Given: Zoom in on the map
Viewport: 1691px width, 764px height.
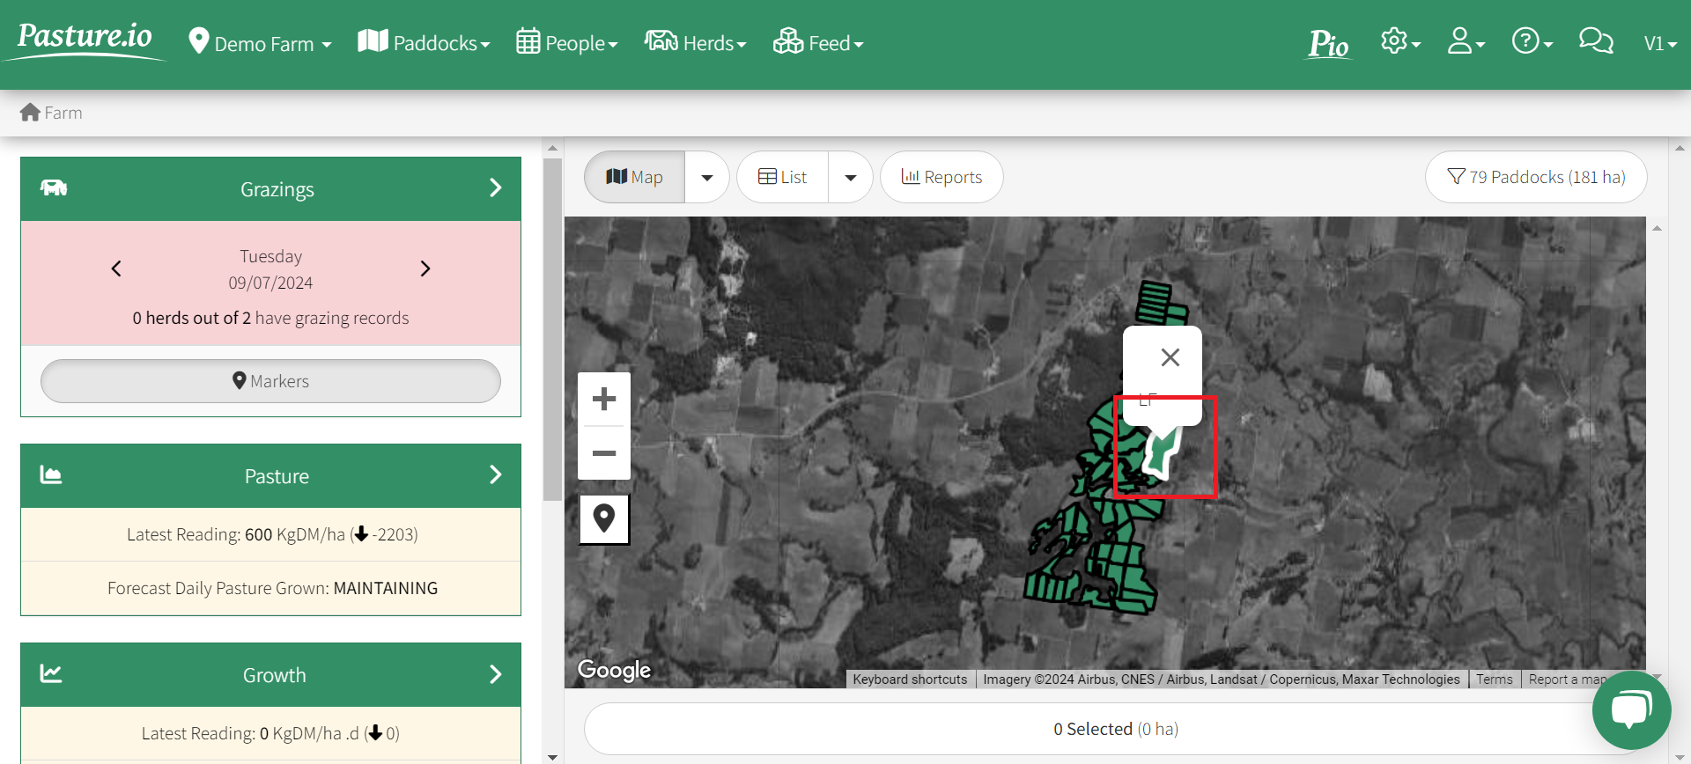Looking at the screenshot, I should 604,399.
